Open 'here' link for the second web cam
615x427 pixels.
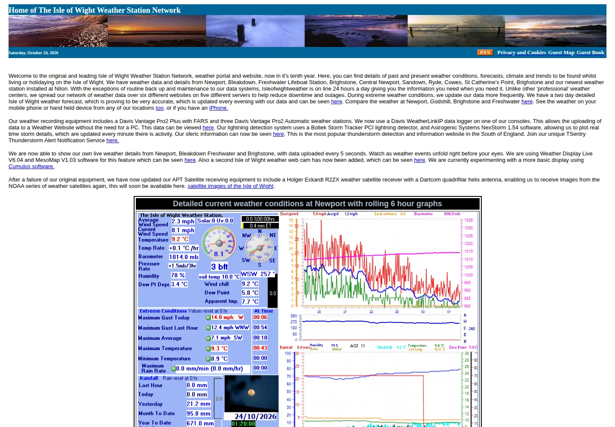pyautogui.click(x=419, y=160)
